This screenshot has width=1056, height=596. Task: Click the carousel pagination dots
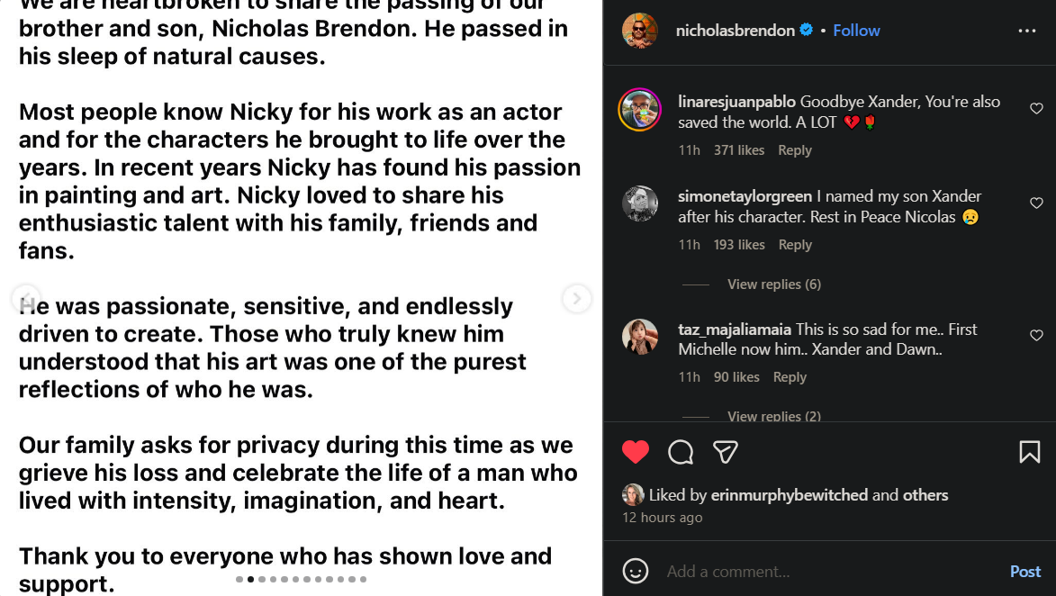[301, 579]
